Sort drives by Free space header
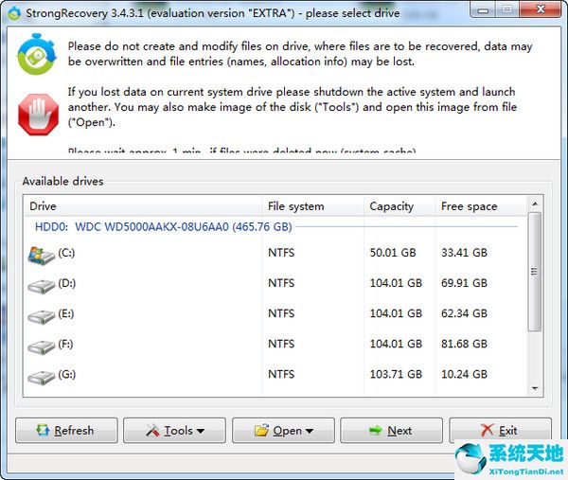Viewport: 568px width, 480px height. coord(478,206)
